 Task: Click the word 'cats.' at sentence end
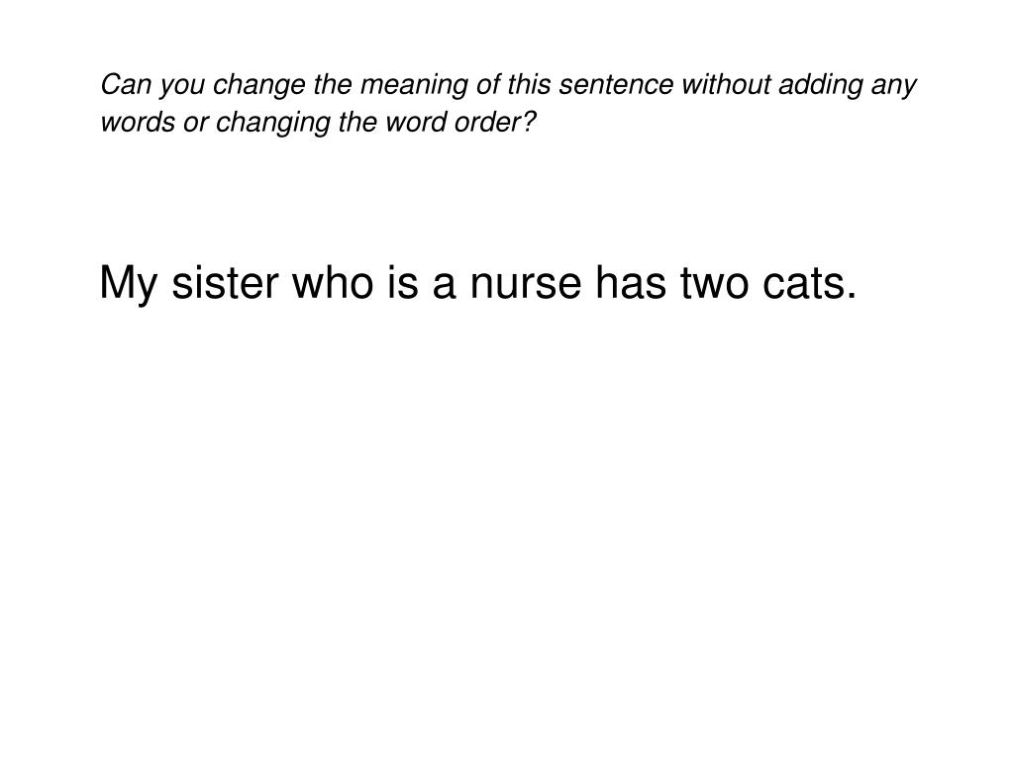click(x=810, y=283)
